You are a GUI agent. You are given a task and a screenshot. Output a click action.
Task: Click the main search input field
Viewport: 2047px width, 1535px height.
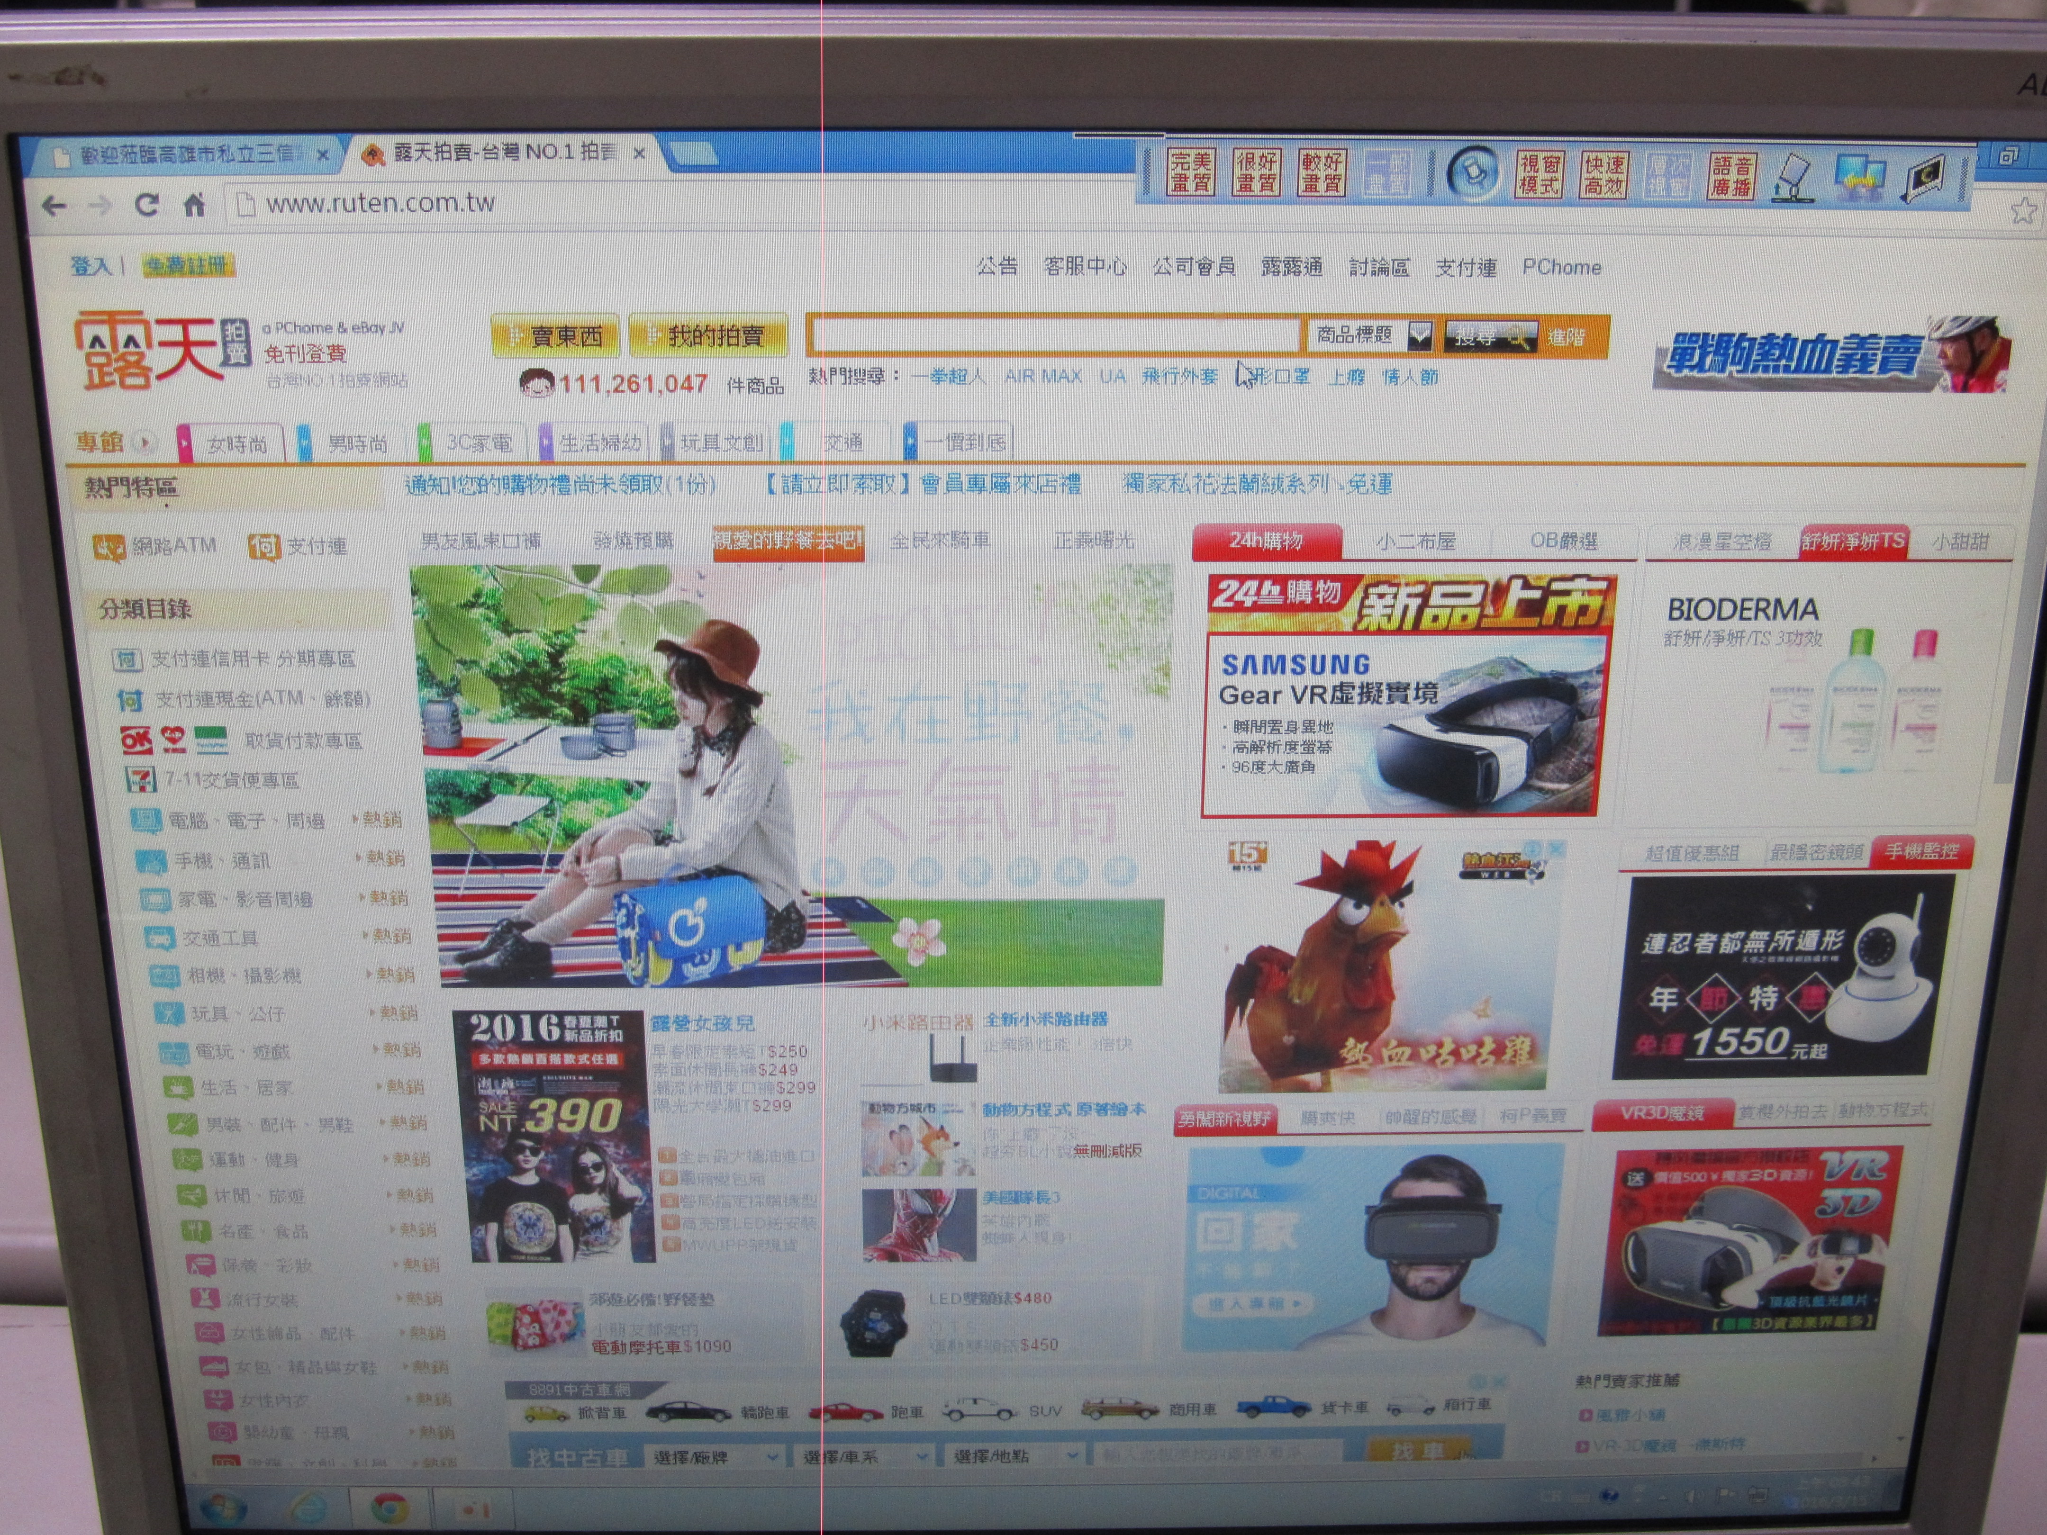(x=1056, y=335)
